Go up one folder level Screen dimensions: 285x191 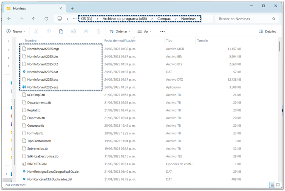(34, 19)
